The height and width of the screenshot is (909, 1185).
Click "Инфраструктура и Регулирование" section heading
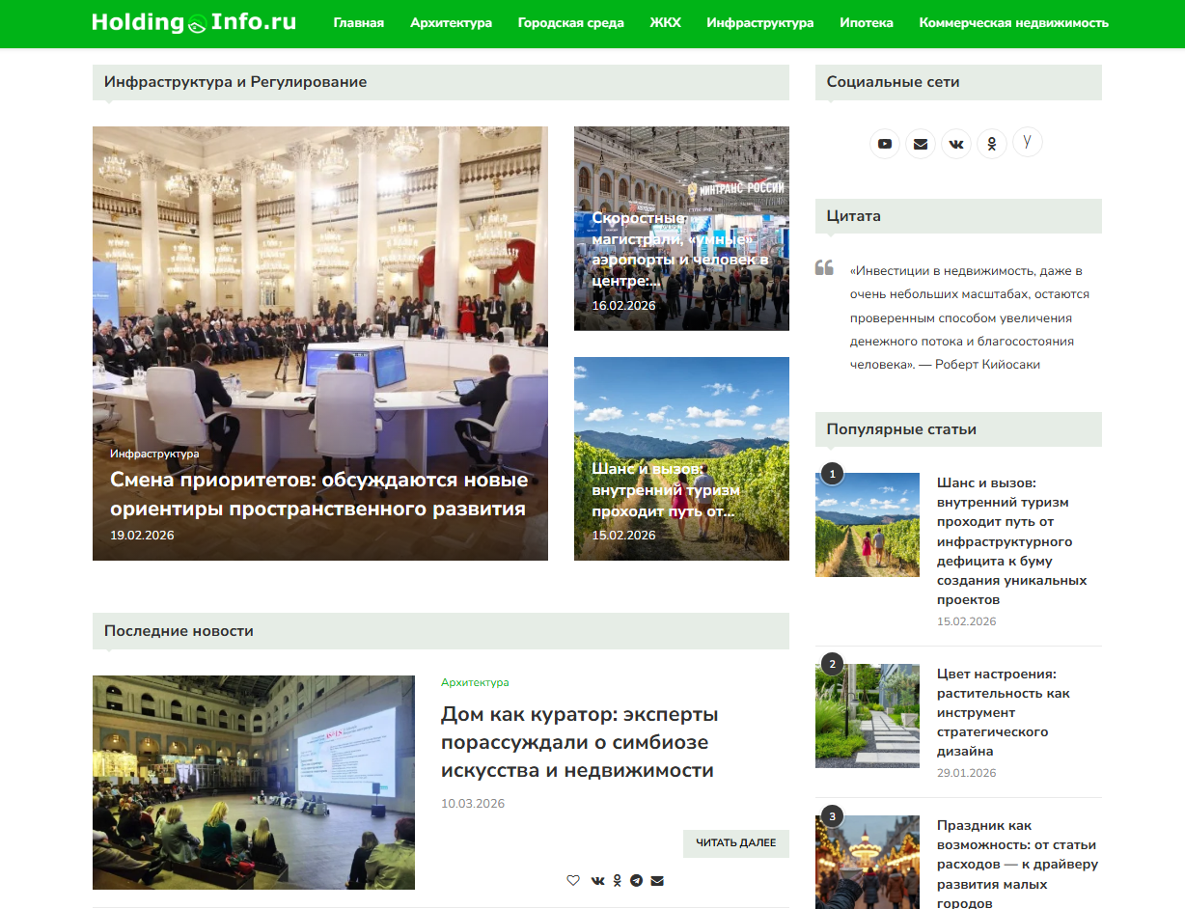tap(235, 82)
